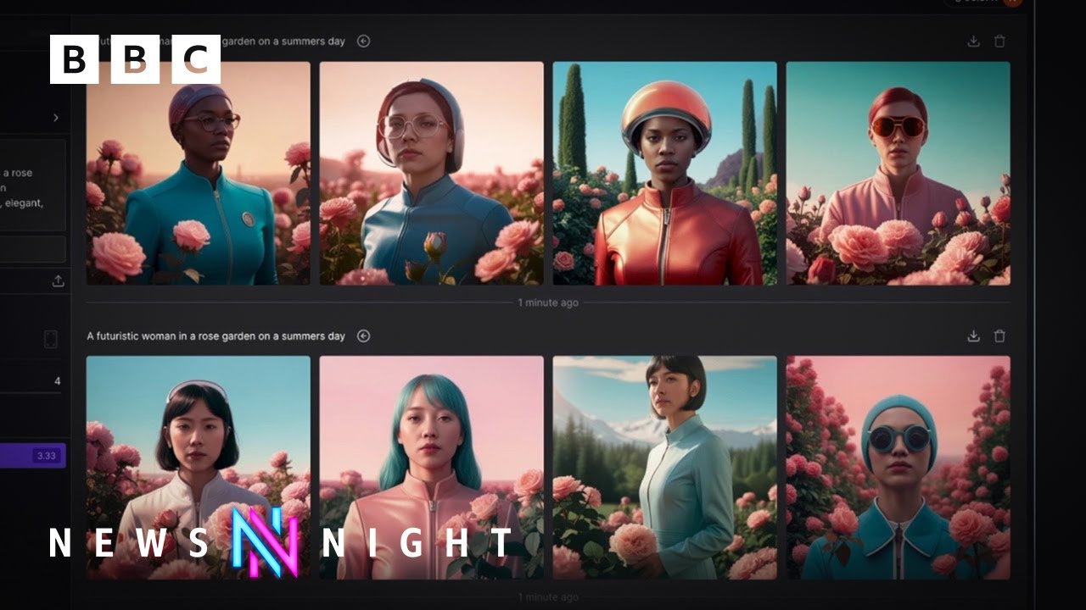
Task: Open image of woman with teal beanie and goggles
Action: [898, 468]
